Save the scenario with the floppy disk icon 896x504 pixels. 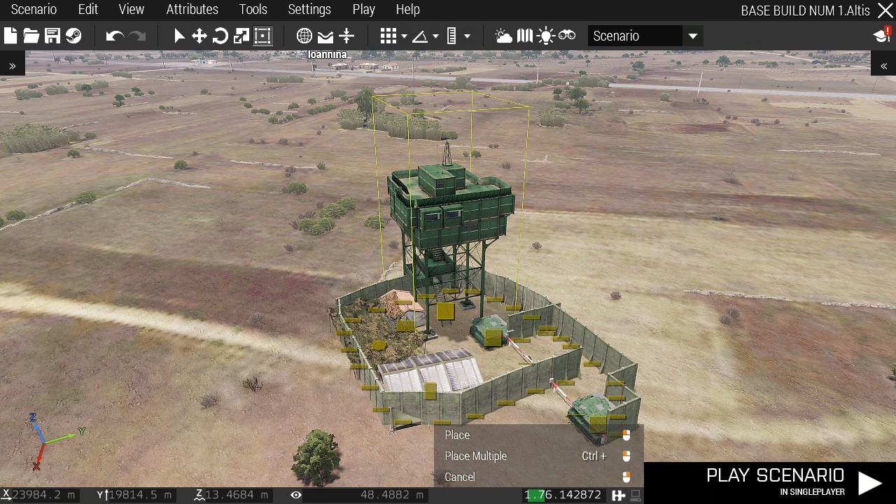tap(52, 36)
